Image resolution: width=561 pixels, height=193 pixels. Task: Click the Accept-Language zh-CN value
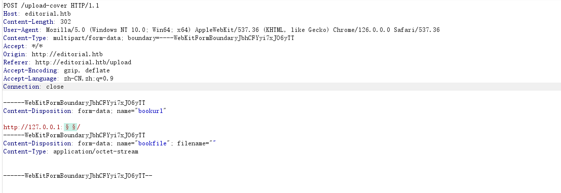pos(86,79)
